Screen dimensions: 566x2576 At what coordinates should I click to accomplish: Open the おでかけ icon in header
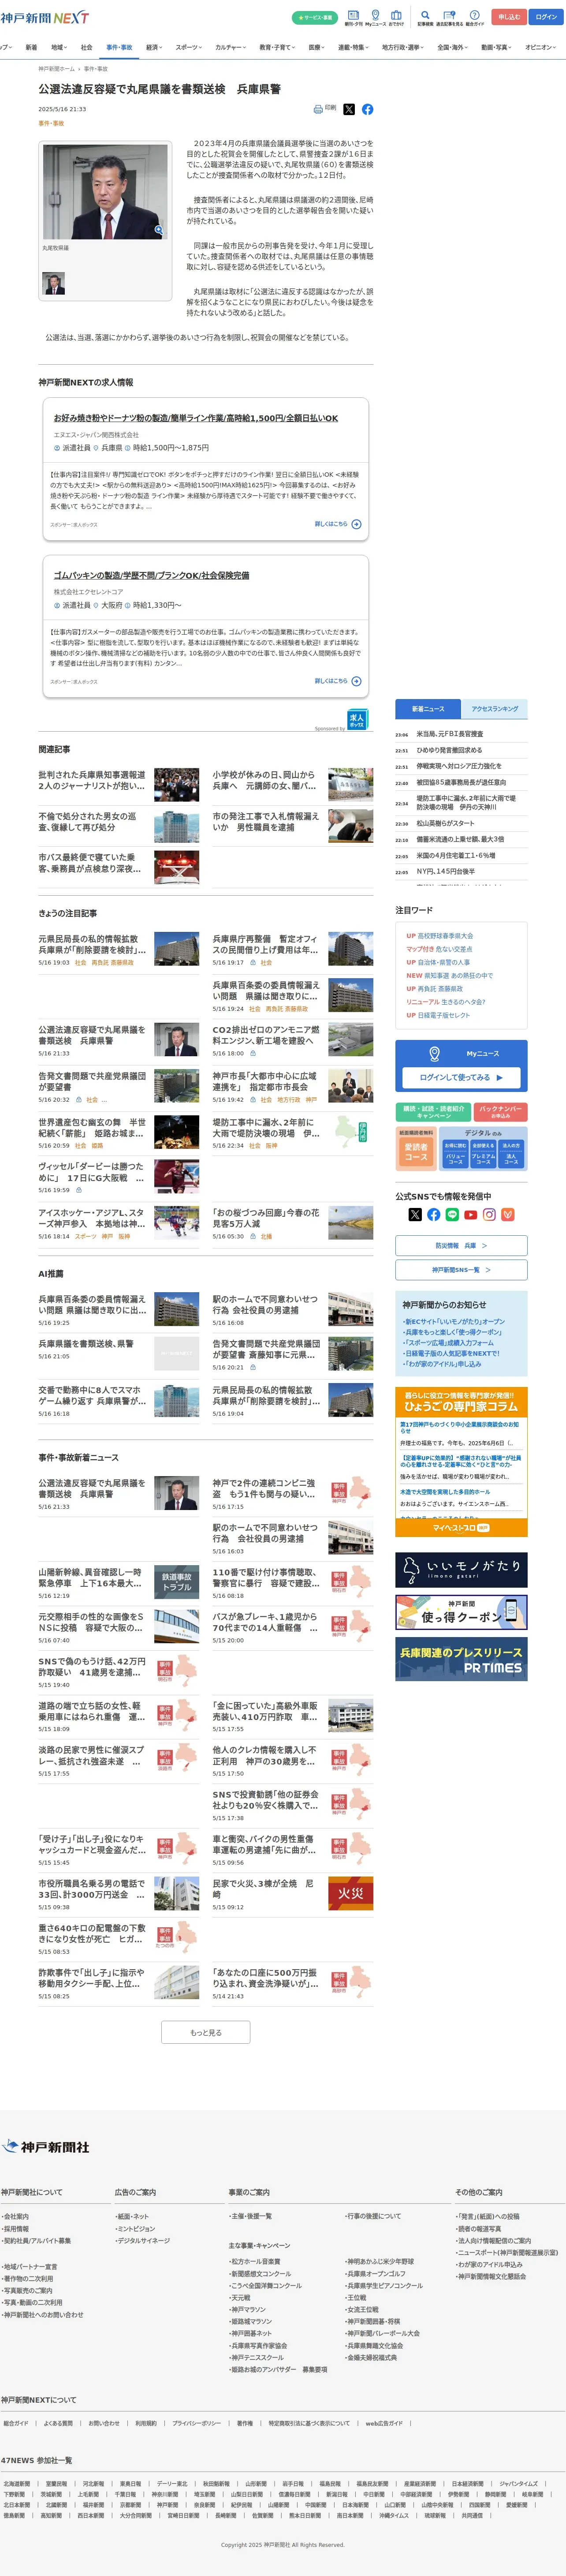(x=396, y=17)
